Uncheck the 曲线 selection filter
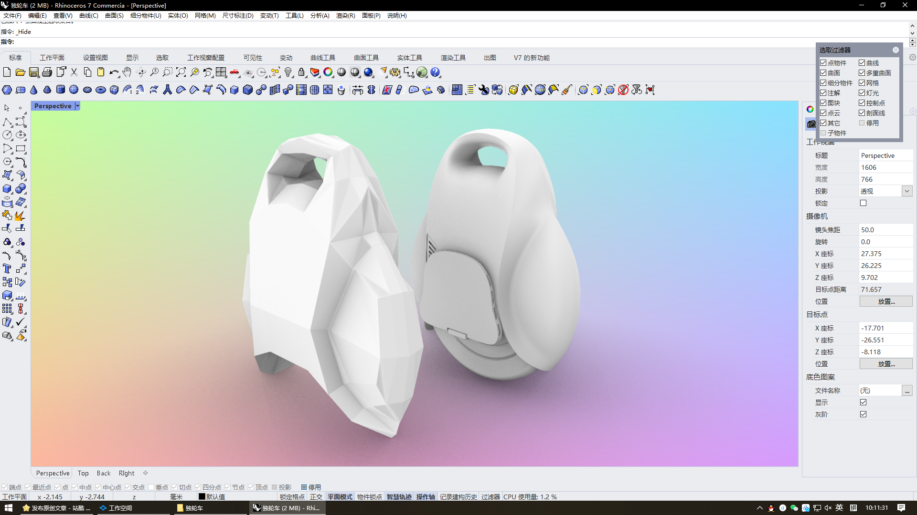 point(862,63)
